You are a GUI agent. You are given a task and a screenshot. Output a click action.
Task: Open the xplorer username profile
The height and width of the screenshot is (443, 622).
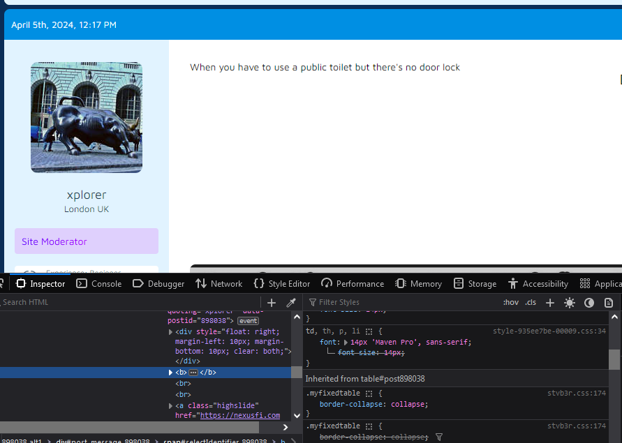87,195
